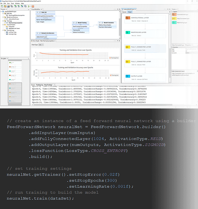Image resolution: width=198 pixels, height=209 pixels.
Task: Collapse the Data Set workflow node
Action: point(36,12)
